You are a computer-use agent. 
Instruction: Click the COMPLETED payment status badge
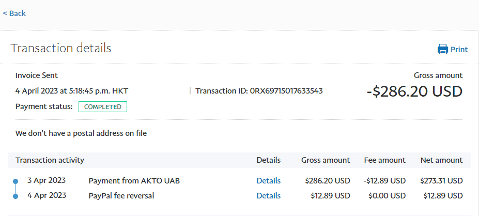[103, 107]
